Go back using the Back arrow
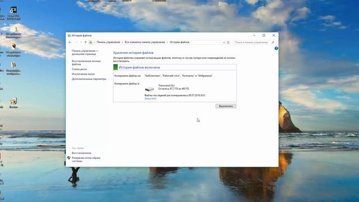The image size is (359, 202). [70, 43]
